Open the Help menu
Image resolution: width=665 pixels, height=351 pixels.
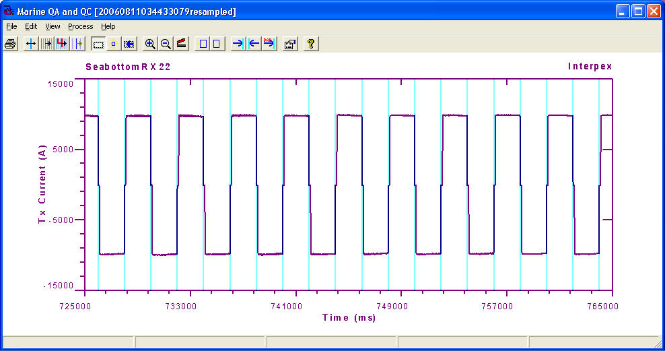click(x=108, y=26)
